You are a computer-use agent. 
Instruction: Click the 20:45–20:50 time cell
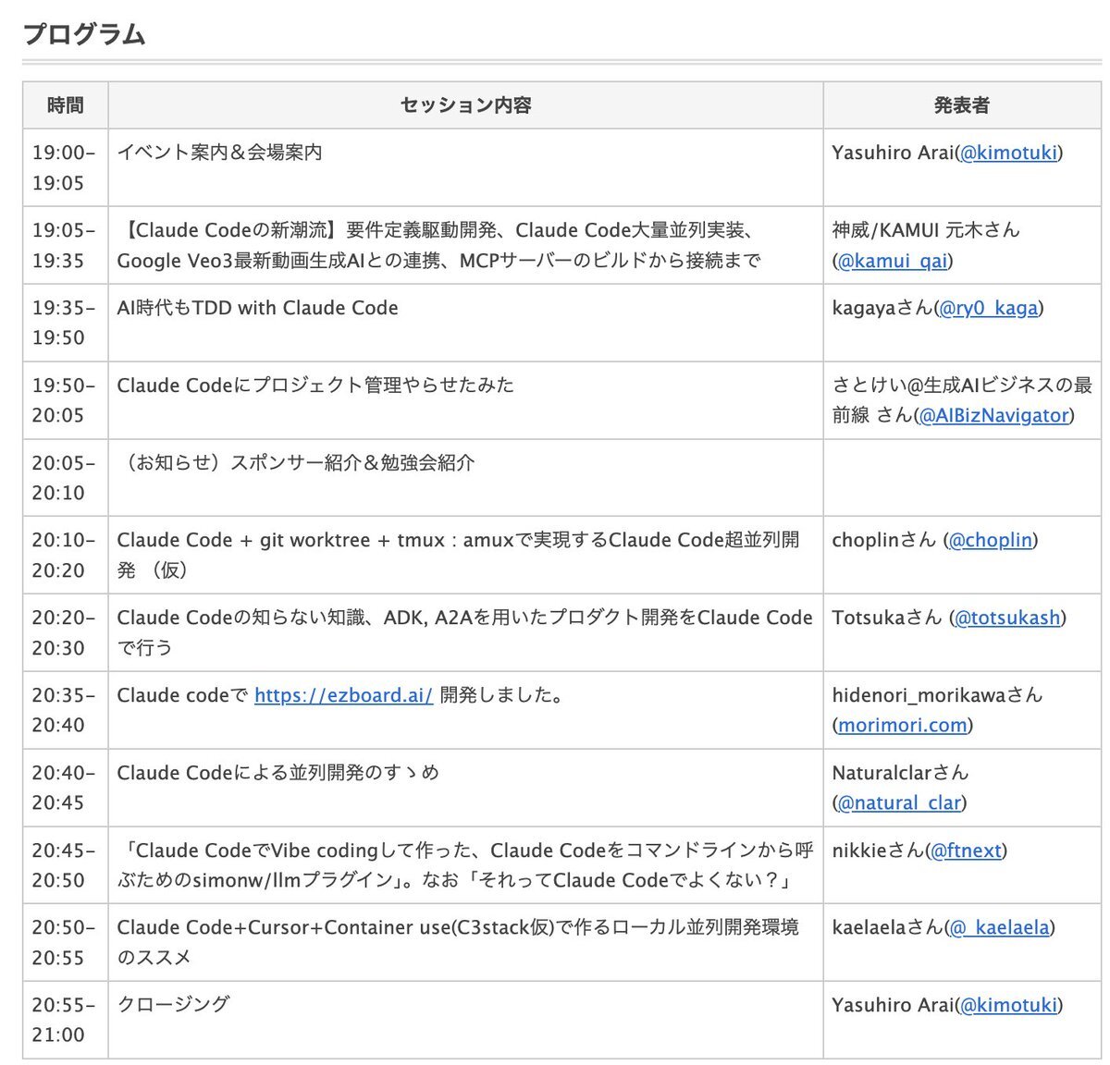[66, 865]
